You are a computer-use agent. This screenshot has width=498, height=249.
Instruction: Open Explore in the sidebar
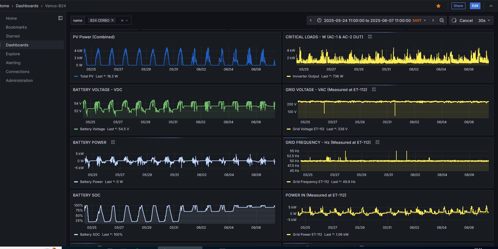13,54
